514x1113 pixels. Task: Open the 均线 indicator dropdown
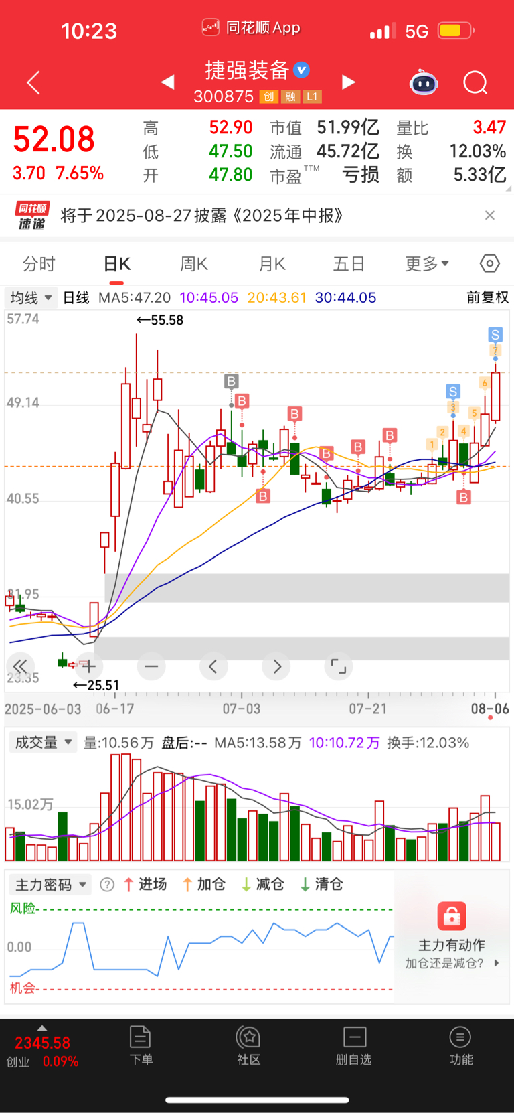tap(31, 297)
